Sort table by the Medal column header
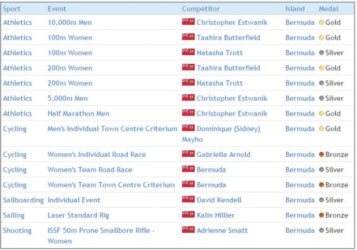 click(x=328, y=9)
